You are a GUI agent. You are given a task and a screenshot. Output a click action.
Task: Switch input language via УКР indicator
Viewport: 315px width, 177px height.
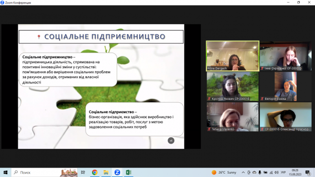(283, 173)
